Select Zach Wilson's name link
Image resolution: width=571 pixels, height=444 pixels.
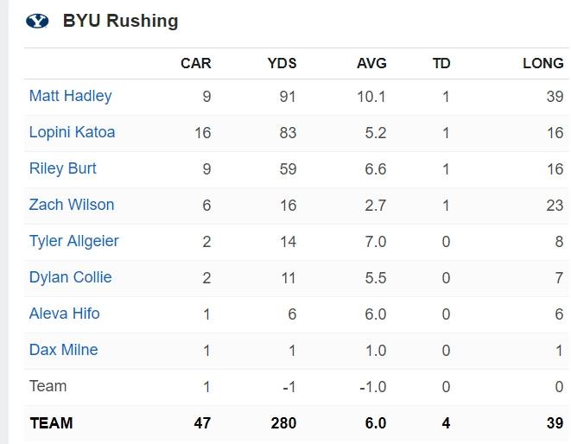(72, 205)
